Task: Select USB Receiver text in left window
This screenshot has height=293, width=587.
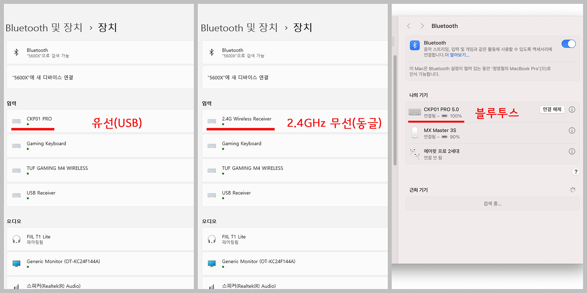Action: click(x=41, y=193)
